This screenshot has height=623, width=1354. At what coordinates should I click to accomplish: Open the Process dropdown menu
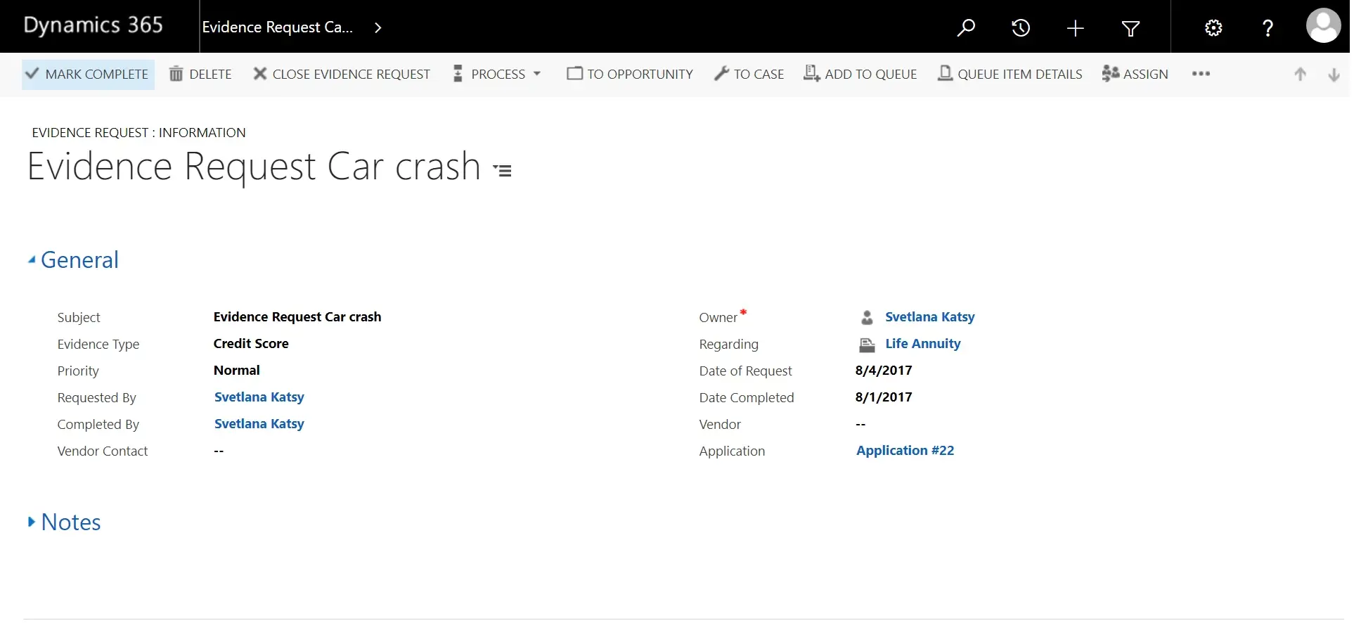497,75
